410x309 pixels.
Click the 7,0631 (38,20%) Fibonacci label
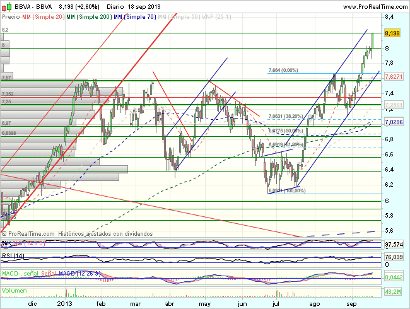pos(286,116)
